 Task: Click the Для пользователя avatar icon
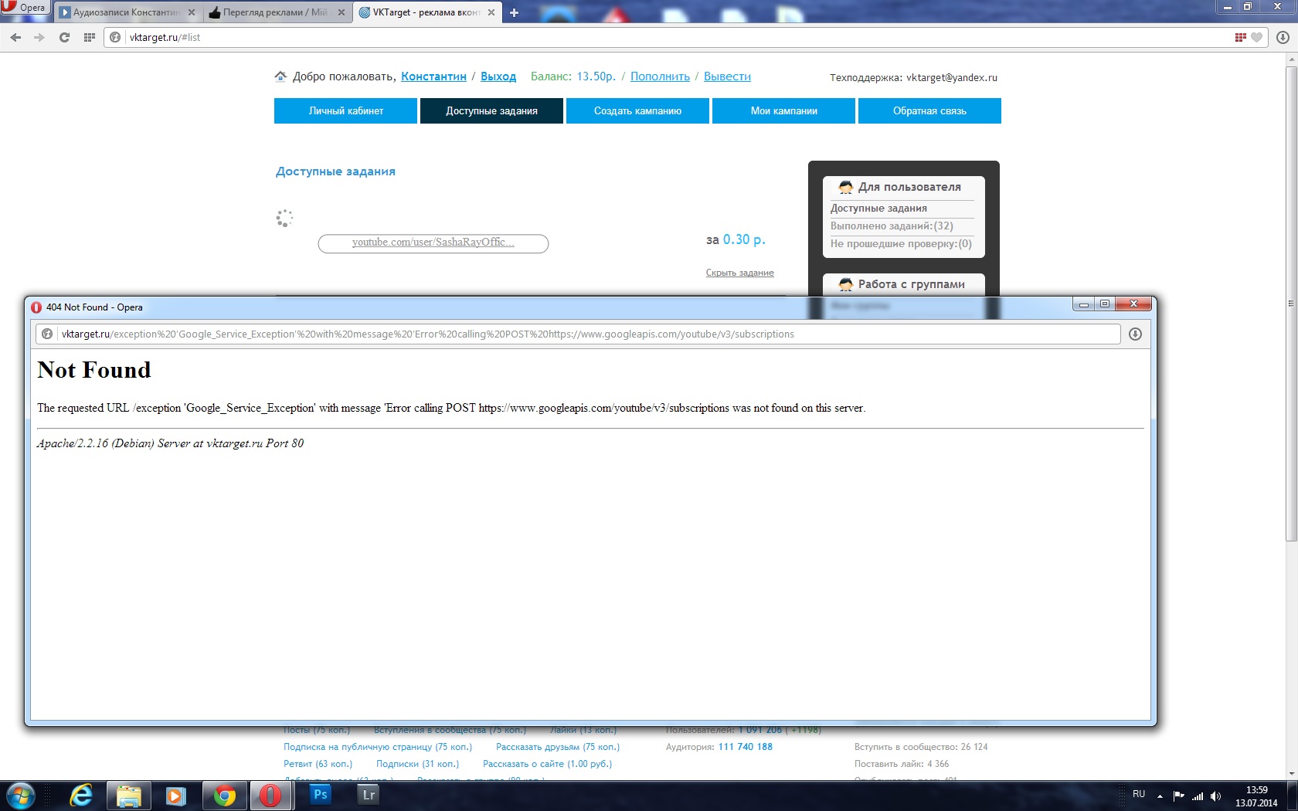(x=846, y=187)
